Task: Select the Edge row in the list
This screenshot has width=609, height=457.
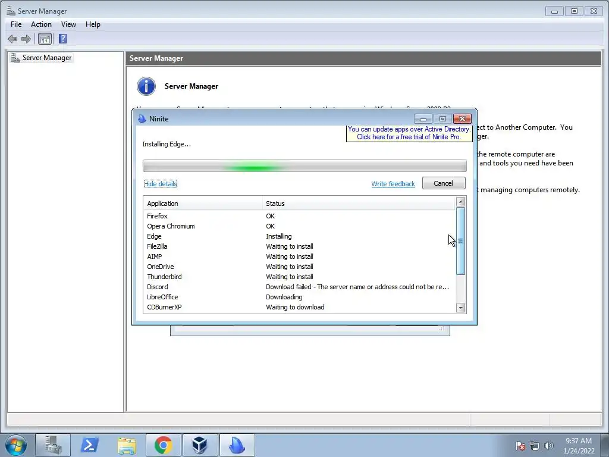Action: (300, 236)
